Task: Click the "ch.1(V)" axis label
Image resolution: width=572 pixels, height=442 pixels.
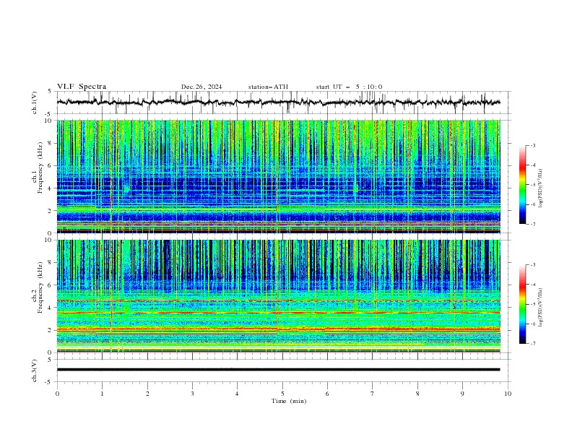Action: 35,103
